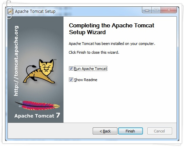184x147 pixels.
Task: Click the 'Show Readme' label text
Action: [x=86, y=80]
